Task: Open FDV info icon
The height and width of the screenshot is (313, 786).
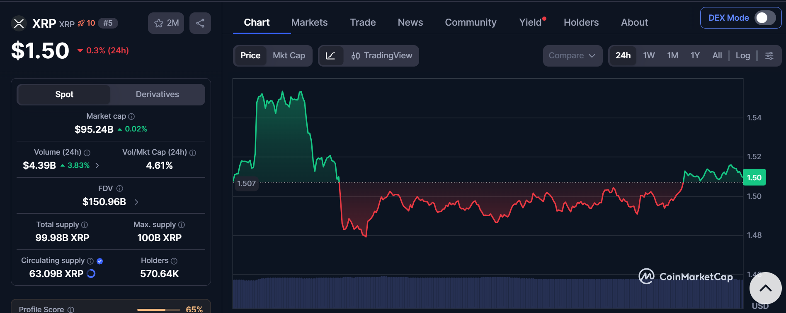Action: (x=120, y=189)
